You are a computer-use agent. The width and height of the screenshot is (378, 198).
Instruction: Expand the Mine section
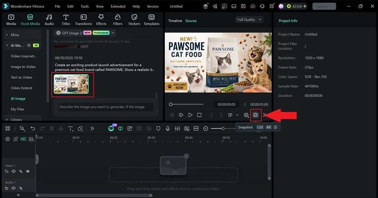click(x=7, y=35)
